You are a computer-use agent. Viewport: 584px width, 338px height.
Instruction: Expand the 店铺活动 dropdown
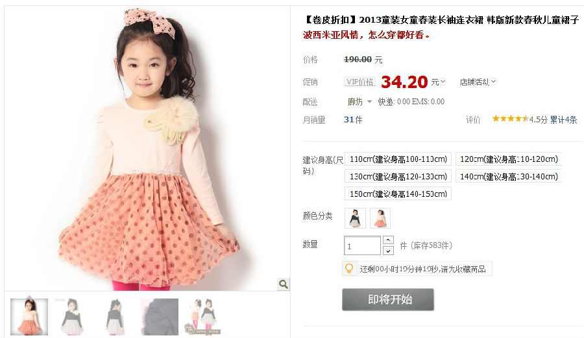coord(478,82)
